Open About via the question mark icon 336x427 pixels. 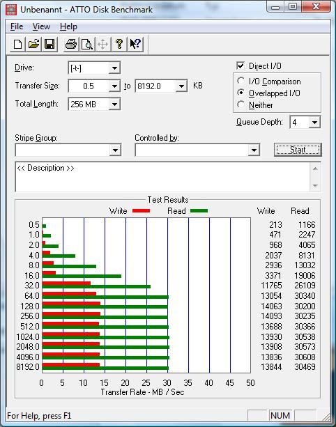(119, 44)
